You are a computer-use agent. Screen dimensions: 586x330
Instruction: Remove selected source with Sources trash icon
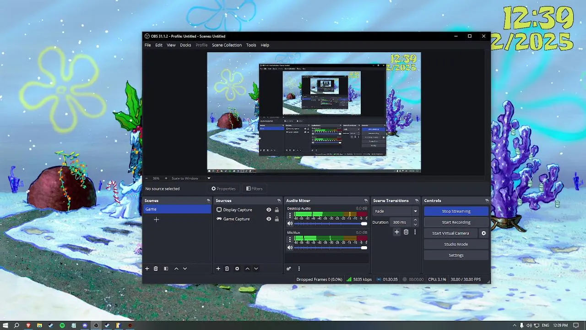227,269
